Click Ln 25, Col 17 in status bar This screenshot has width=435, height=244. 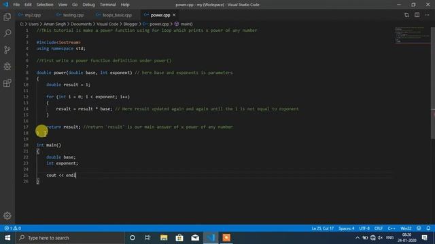tap(323, 228)
